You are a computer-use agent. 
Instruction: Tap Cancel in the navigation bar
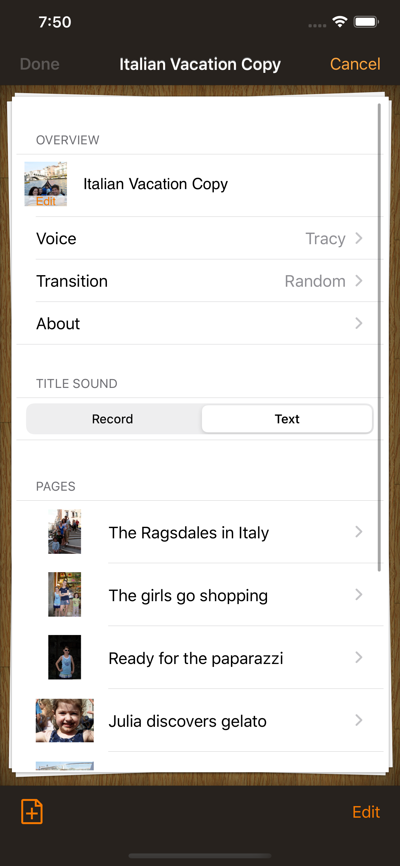(x=355, y=64)
